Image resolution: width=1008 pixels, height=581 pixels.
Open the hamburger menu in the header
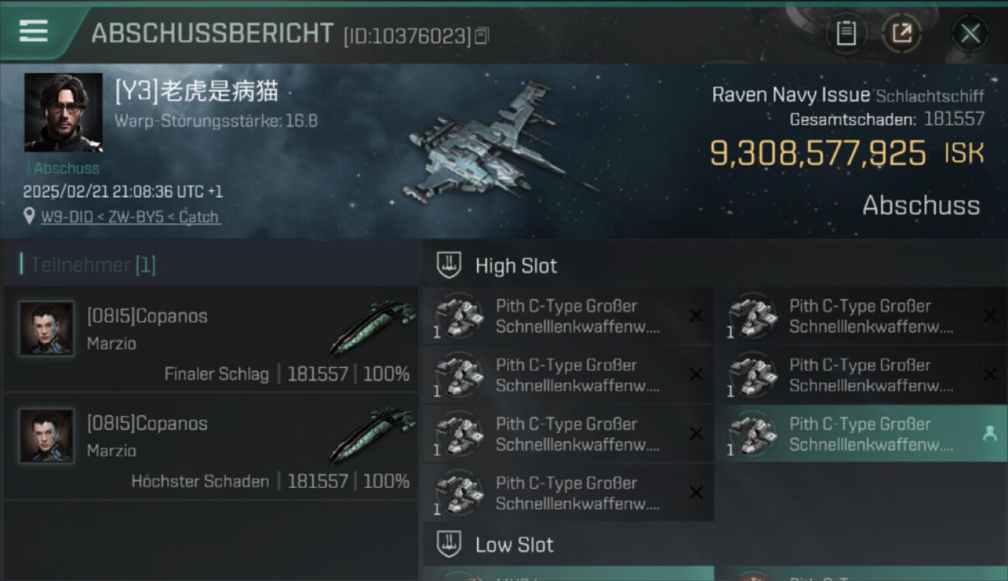pyautogui.click(x=33, y=31)
